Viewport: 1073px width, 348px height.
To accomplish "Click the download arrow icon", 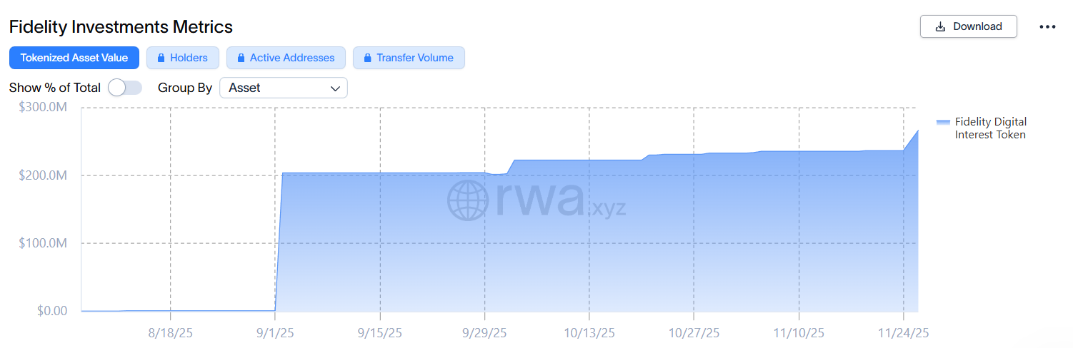I will point(940,26).
